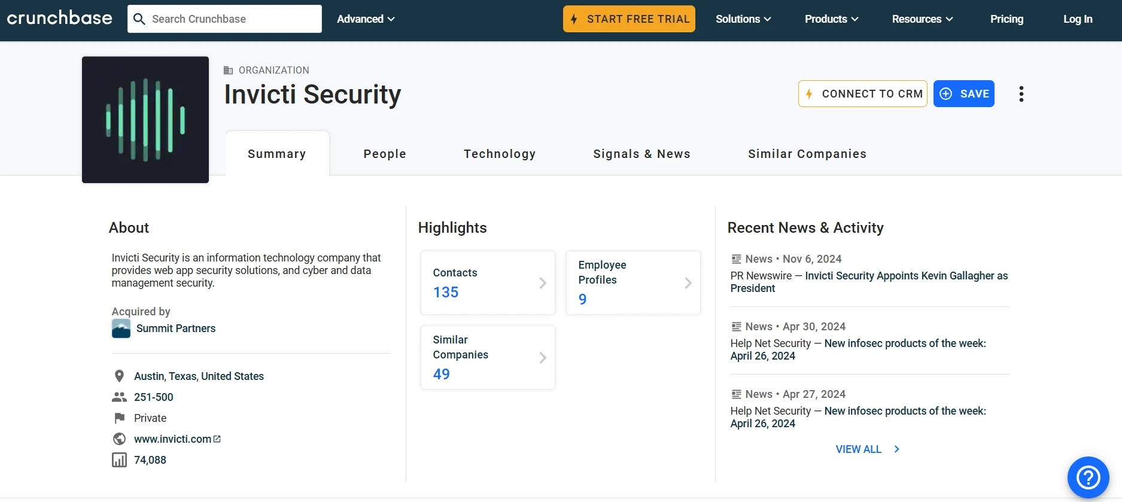Expand the Products menu
This screenshot has height=502, width=1122.
click(831, 19)
